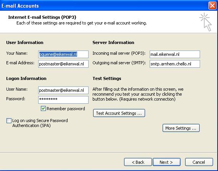Click the wizard cursor icon in header
Viewport: 218px width, 171px height.
pos(206,22)
